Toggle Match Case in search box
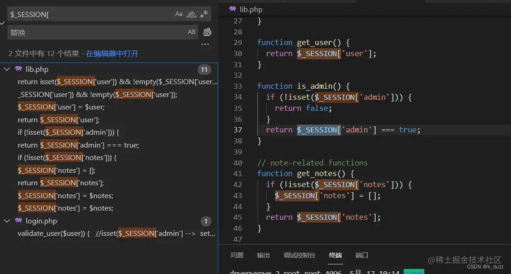The height and width of the screenshot is (274, 511). point(179,14)
